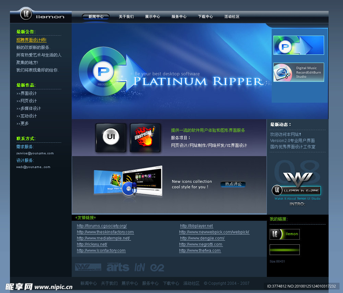Click the glossy UI icon tile

click(x=111, y=138)
